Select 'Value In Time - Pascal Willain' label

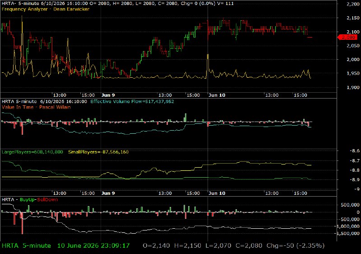(36, 107)
